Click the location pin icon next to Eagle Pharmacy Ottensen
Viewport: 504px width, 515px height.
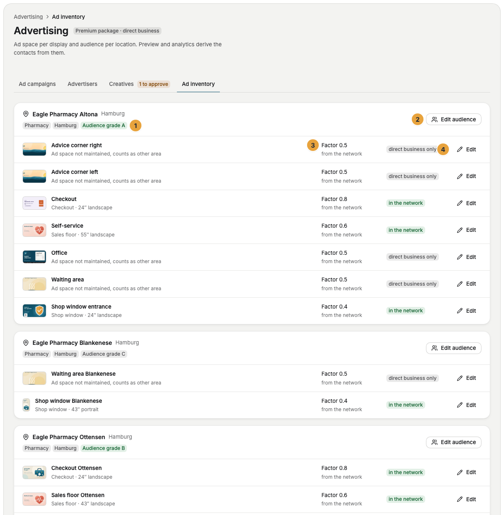(x=26, y=437)
